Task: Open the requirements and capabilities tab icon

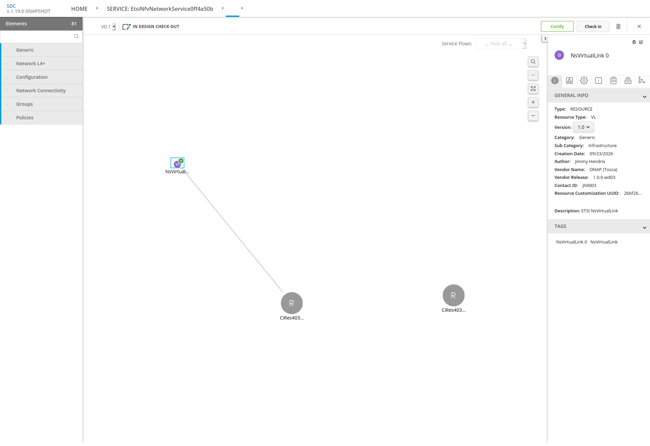Action: [x=642, y=80]
